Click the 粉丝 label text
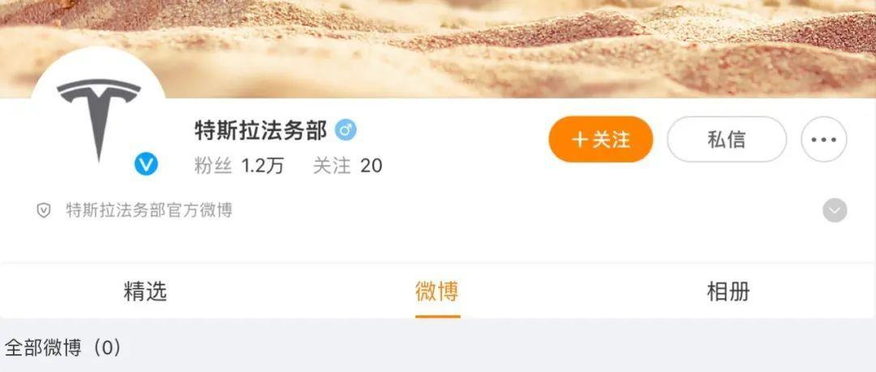 click(x=213, y=166)
